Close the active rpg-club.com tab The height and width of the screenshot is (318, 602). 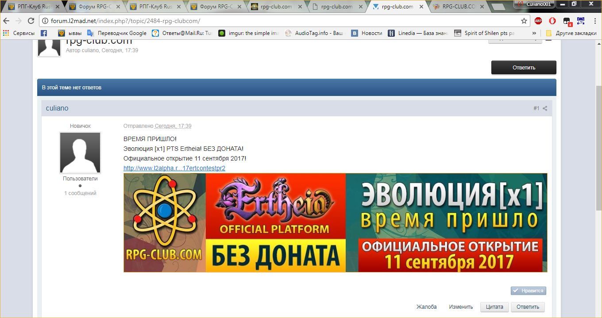point(421,7)
